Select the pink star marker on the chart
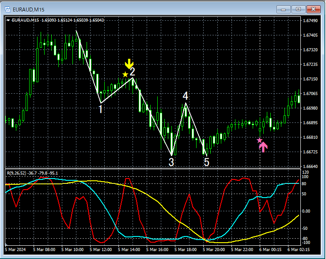 tap(259, 141)
